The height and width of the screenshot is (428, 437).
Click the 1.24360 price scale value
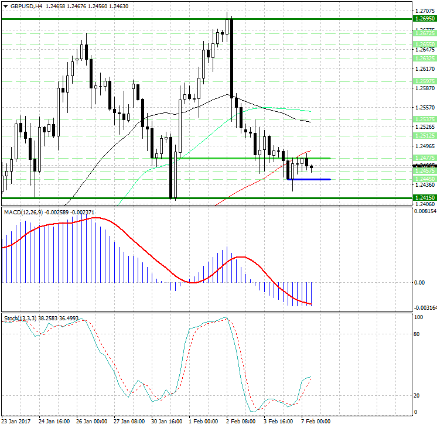(x=425, y=185)
